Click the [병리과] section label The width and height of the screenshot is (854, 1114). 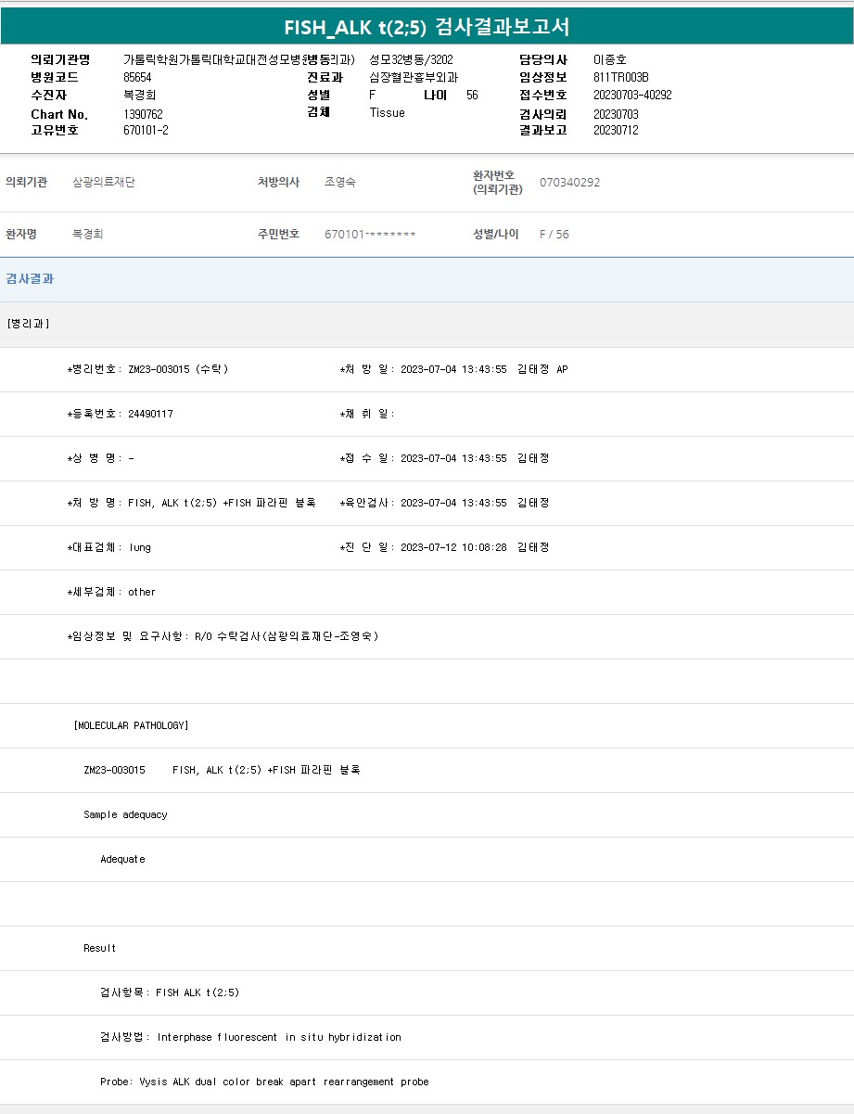click(x=28, y=324)
